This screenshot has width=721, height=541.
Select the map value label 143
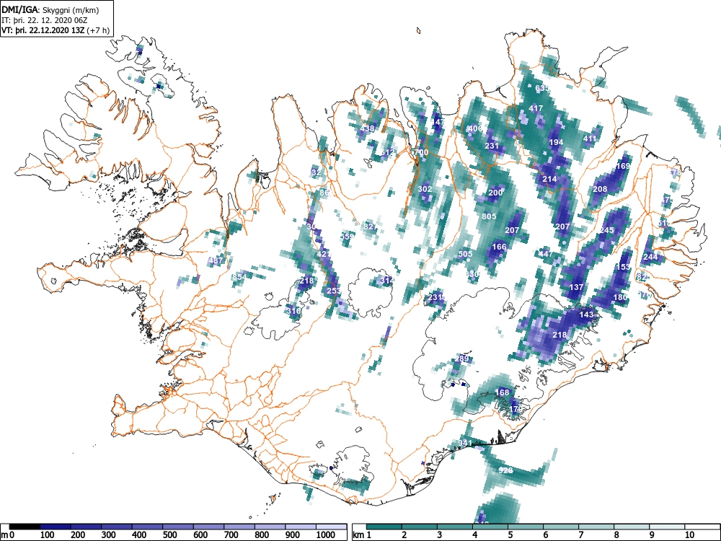[x=586, y=315]
